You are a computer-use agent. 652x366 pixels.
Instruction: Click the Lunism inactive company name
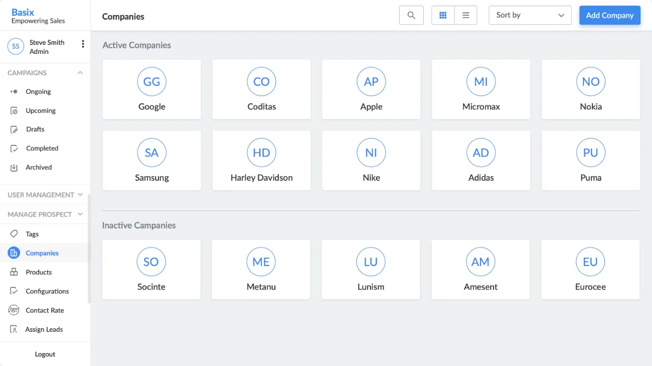(x=371, y=287)
